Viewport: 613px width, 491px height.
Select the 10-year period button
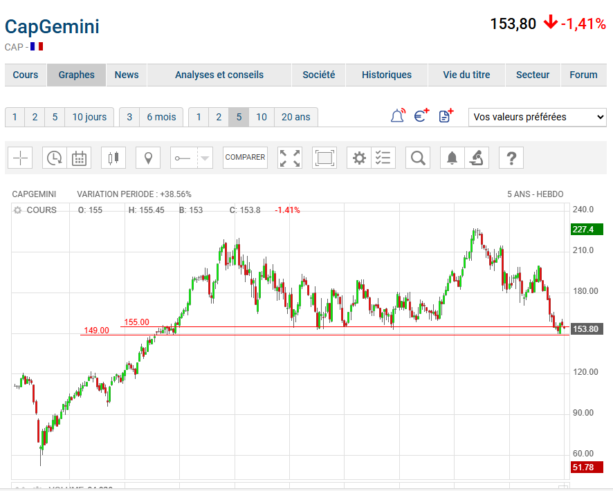tap(262, 117)
